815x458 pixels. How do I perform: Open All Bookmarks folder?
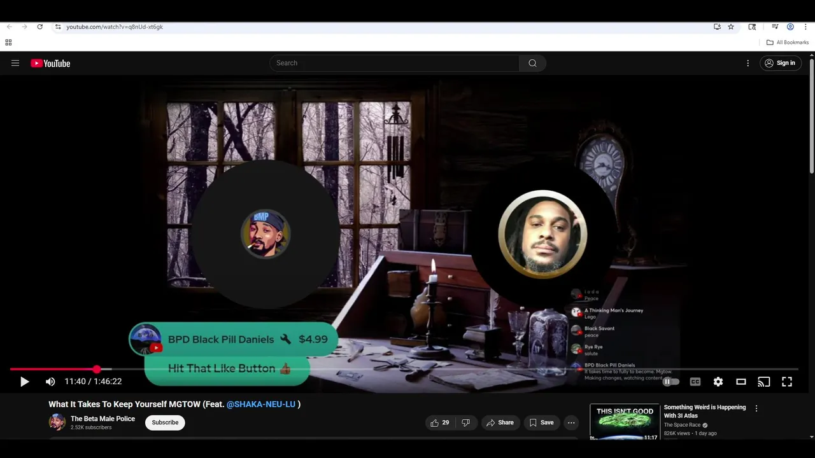coord(788,43)
